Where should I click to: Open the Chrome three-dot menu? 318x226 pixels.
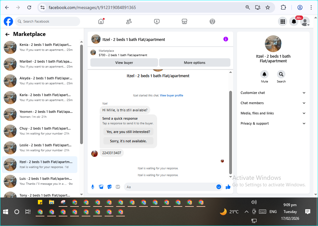[x=311, y=7]
